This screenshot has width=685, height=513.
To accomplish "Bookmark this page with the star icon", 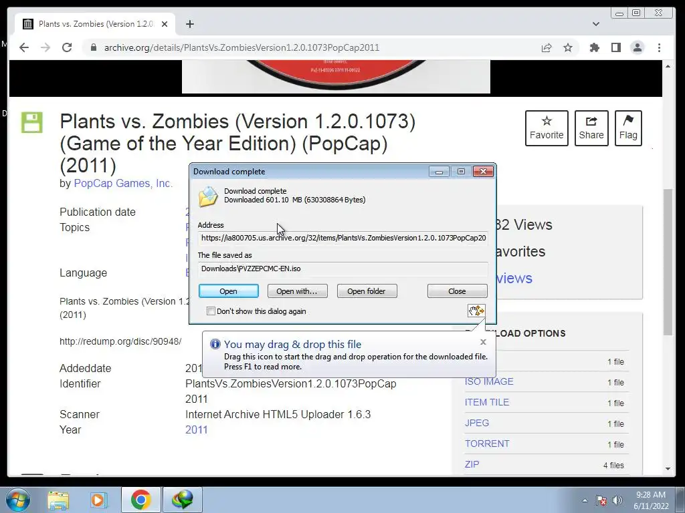I will click(x=567, y=47).
